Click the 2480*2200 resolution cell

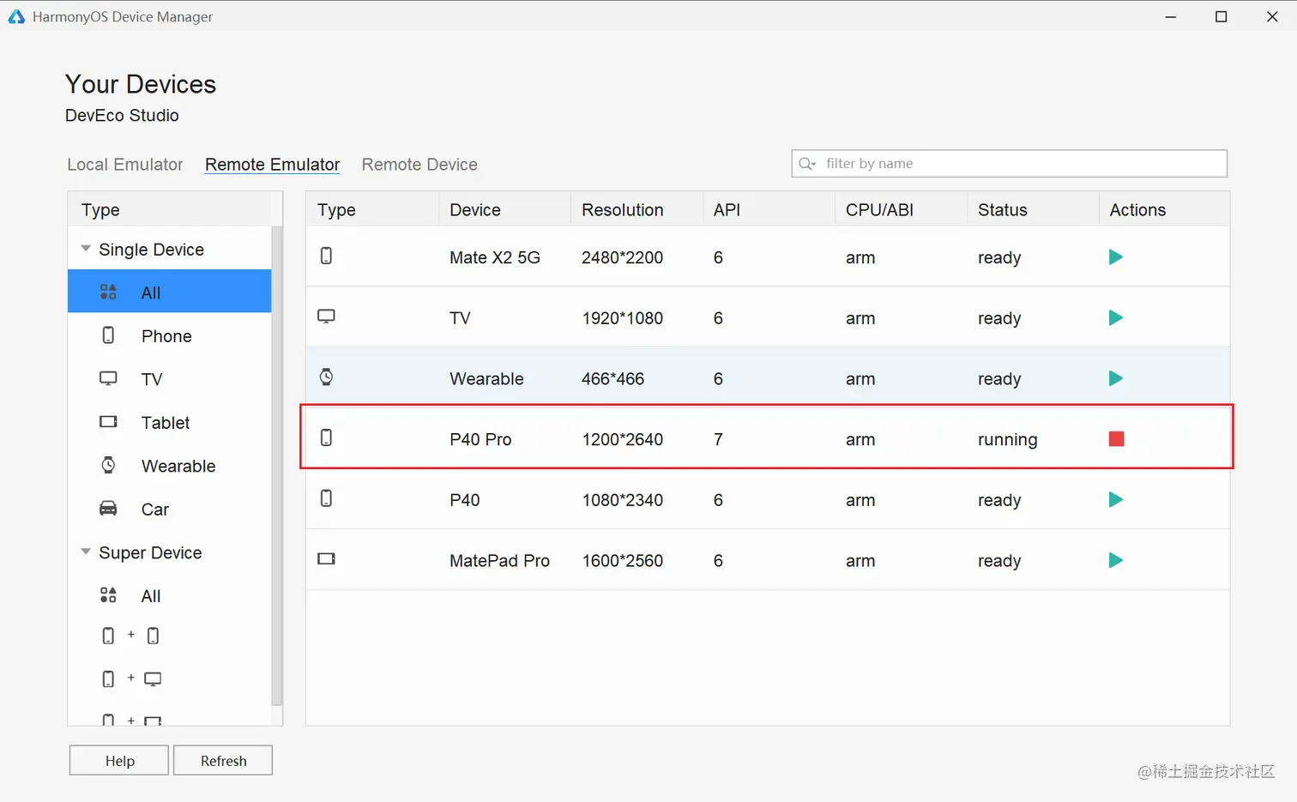[622, 257]
